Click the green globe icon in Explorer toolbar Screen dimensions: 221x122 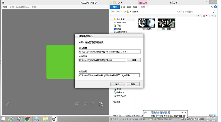click(x=215, y=16)
